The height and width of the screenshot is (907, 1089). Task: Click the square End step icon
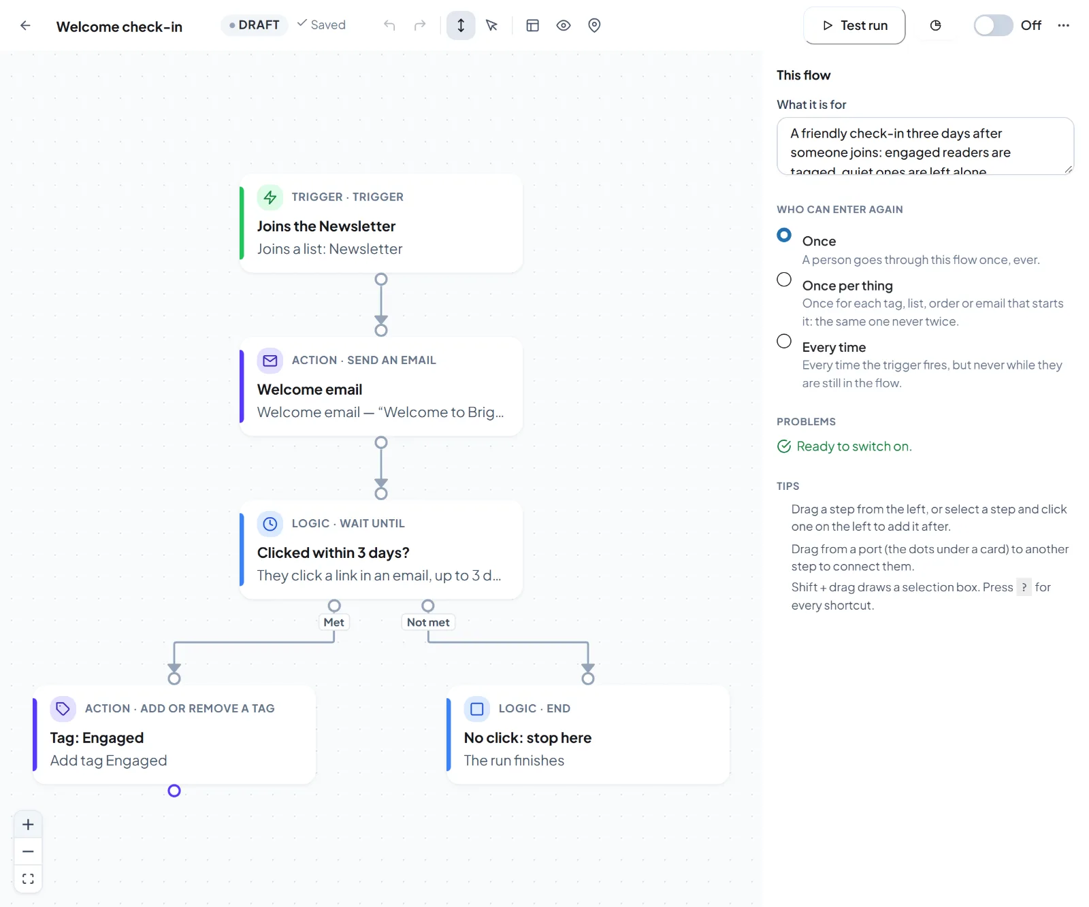(x=477, y=709)
